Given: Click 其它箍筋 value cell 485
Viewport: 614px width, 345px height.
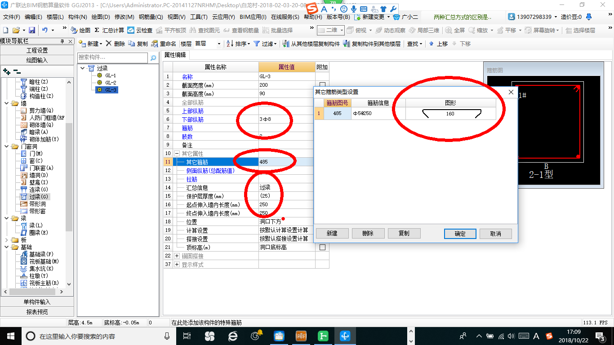Looking at the screenshot, I should pyautogui.click(x=286, y=162).
